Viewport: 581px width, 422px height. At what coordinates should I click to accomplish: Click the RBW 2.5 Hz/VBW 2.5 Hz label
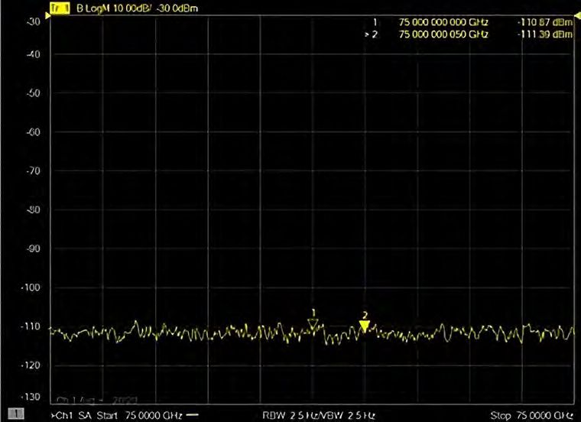[320, 415]
